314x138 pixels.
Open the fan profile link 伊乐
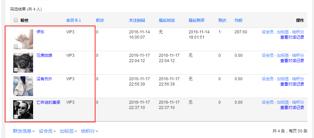(40, 32)
